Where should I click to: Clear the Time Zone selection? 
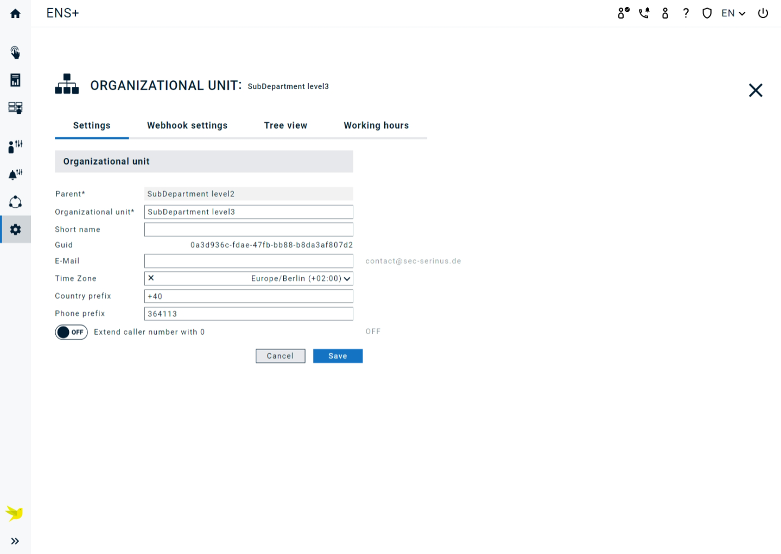(151, 278)
